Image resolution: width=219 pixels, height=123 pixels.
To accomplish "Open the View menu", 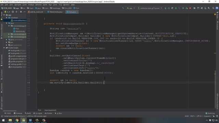I will 11,5.
